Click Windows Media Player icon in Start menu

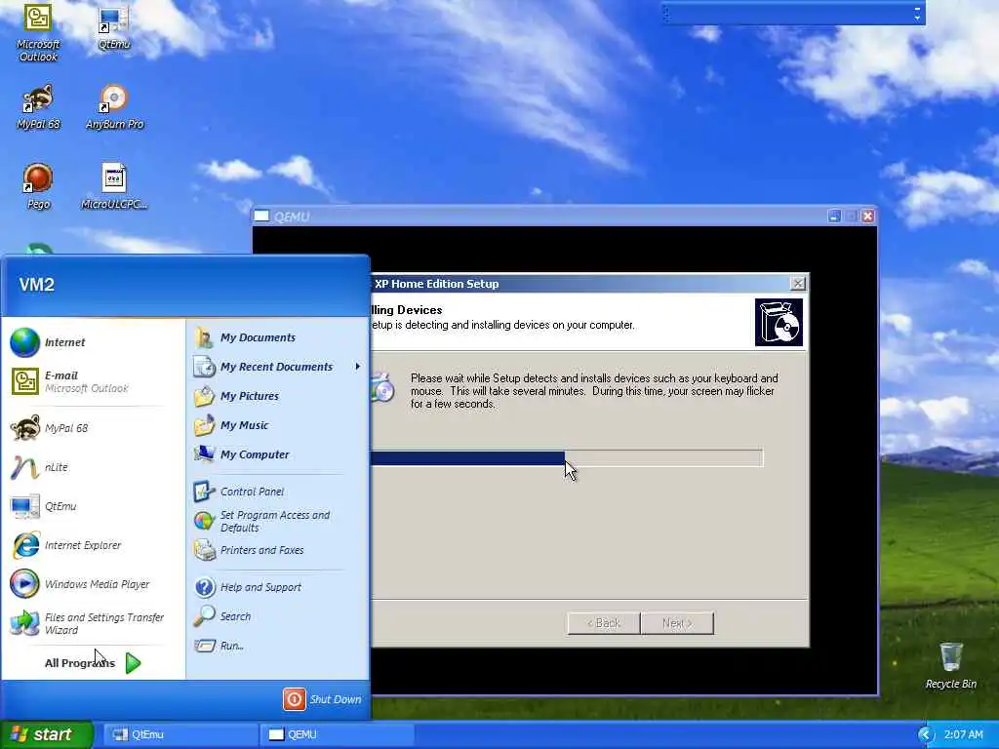tap(24, 584)
